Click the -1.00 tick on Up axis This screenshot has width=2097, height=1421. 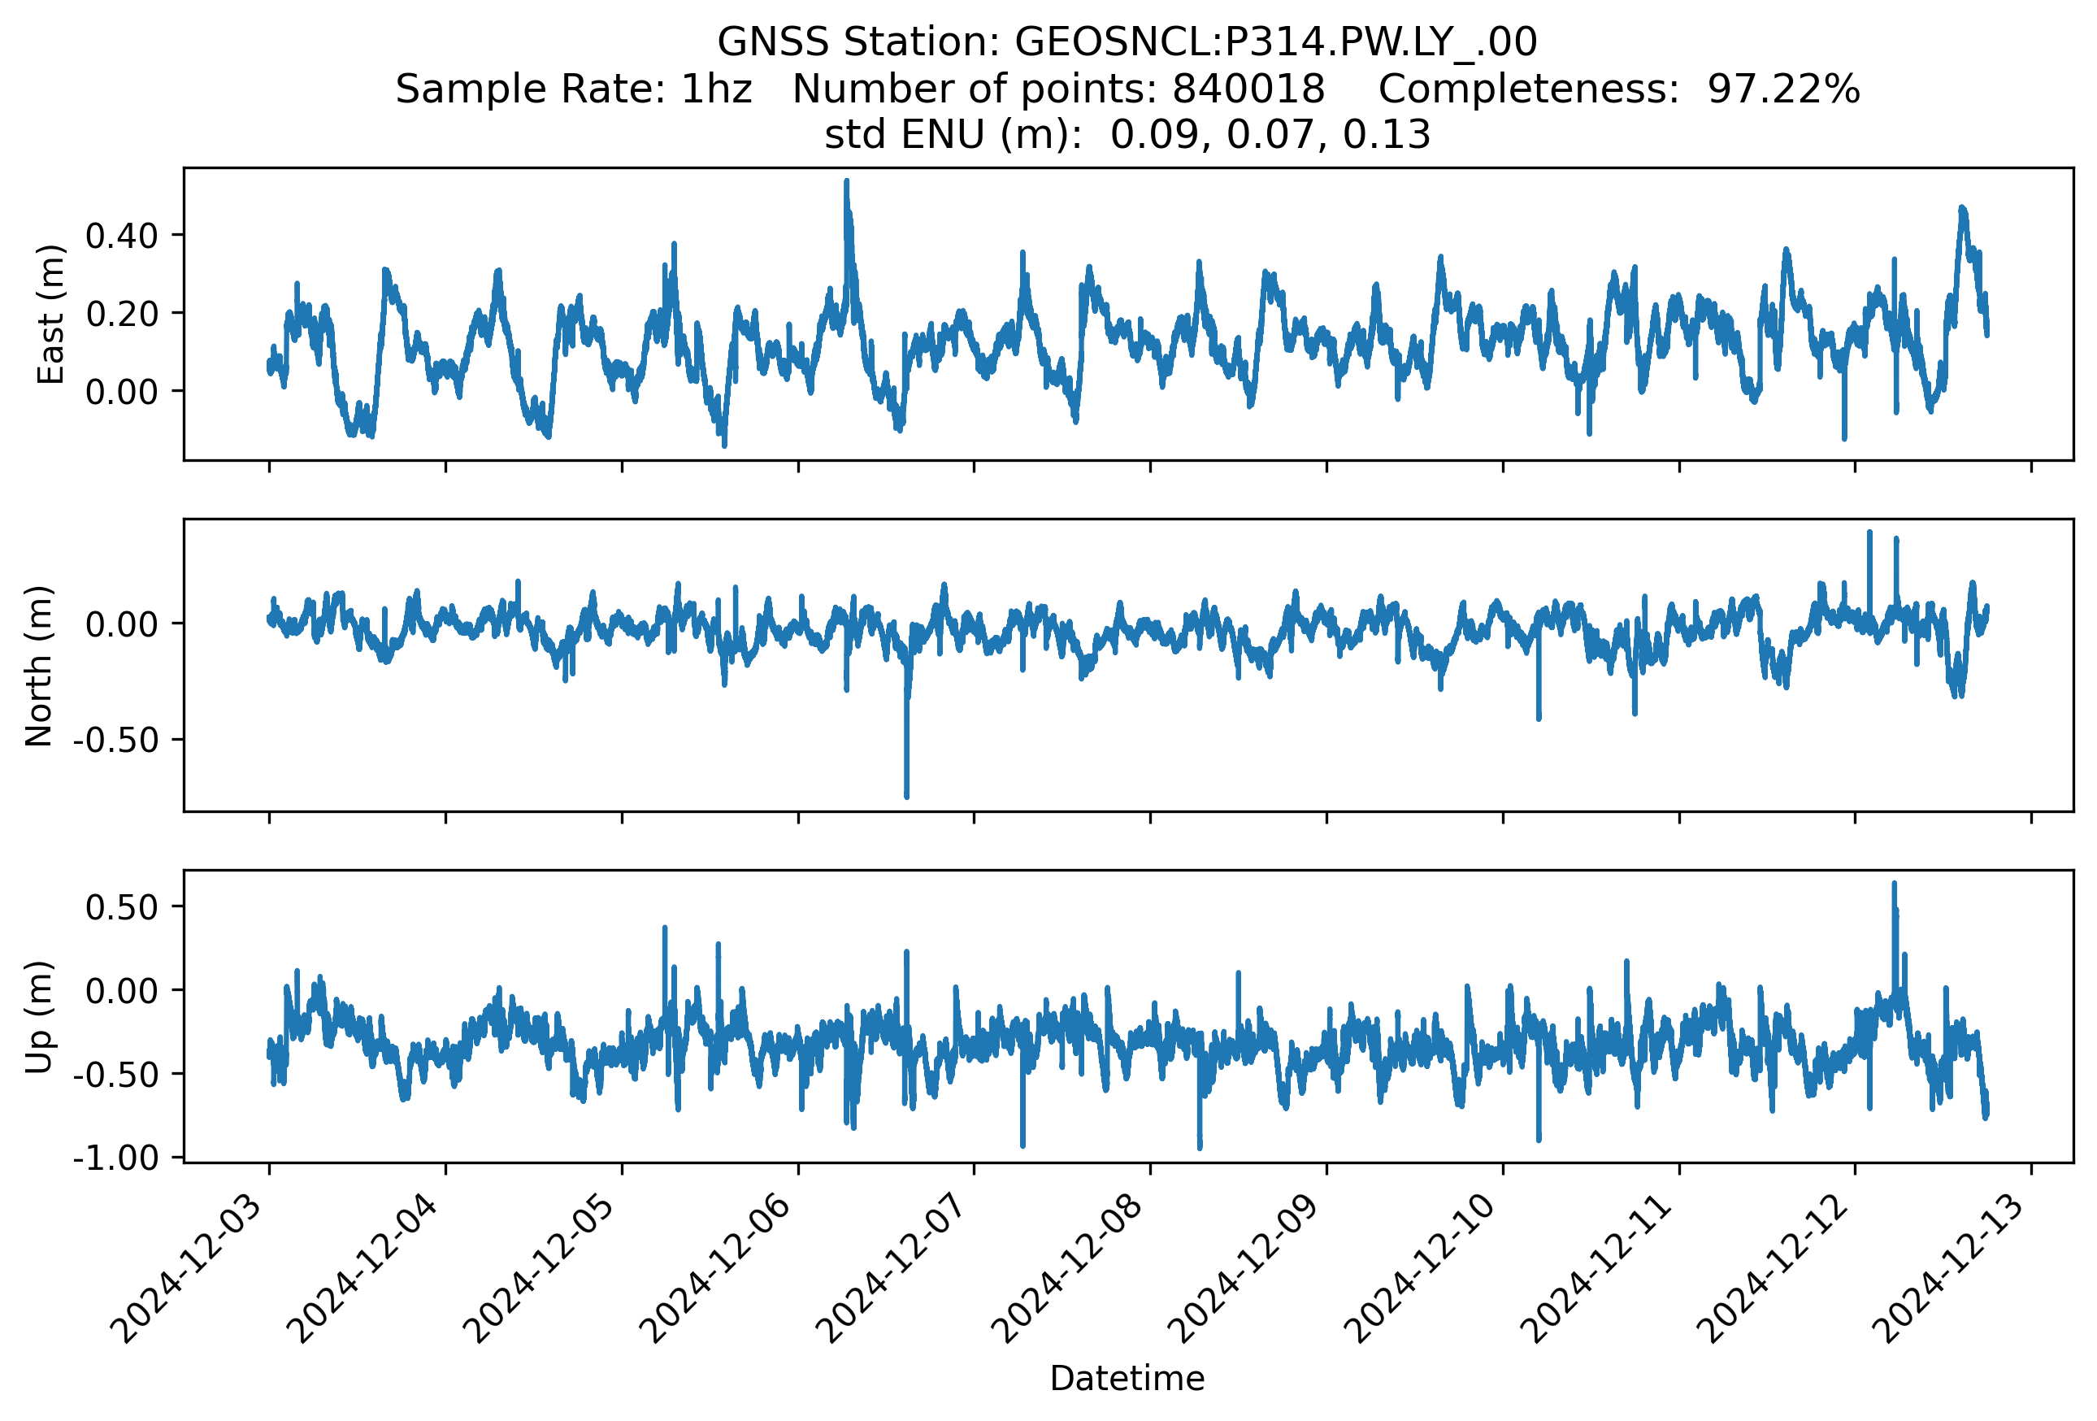(116, 1158)
